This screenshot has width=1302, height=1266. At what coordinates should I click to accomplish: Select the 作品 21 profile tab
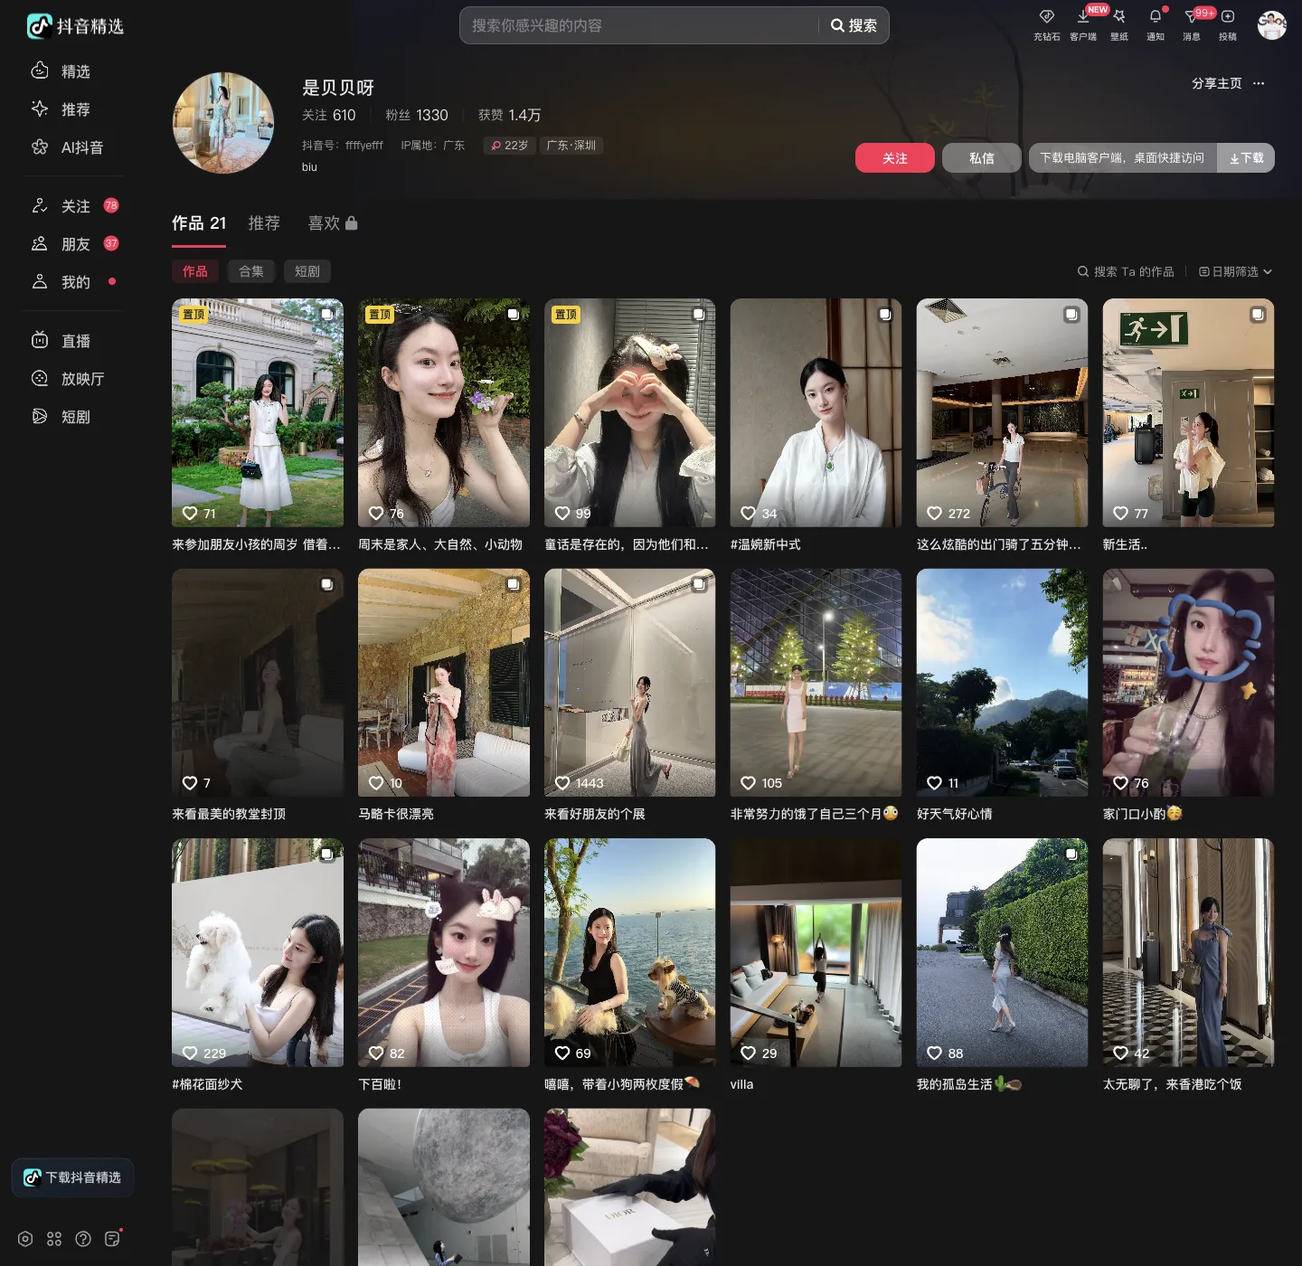[199, 223]
